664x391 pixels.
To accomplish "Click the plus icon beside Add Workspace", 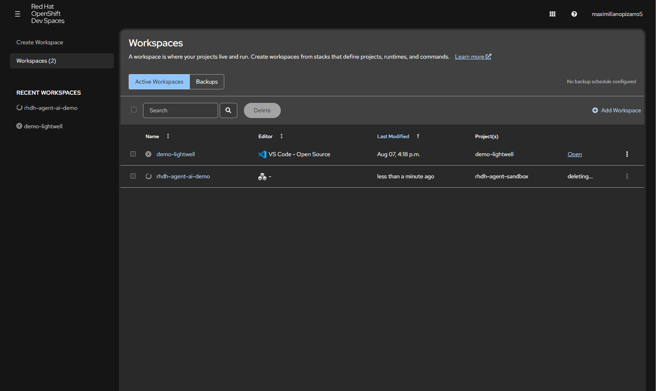I will click(595, 110).
